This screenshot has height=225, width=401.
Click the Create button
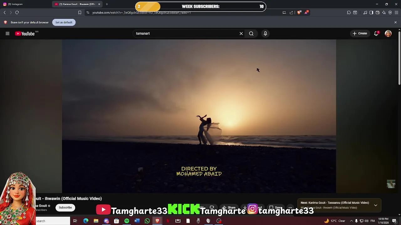(x=360, y=33)
